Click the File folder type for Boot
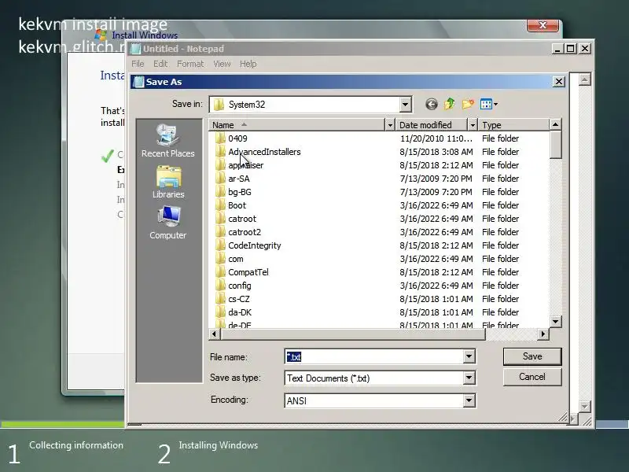The width and height of the screenshot is (629, 472). click(x=500, y=205)
